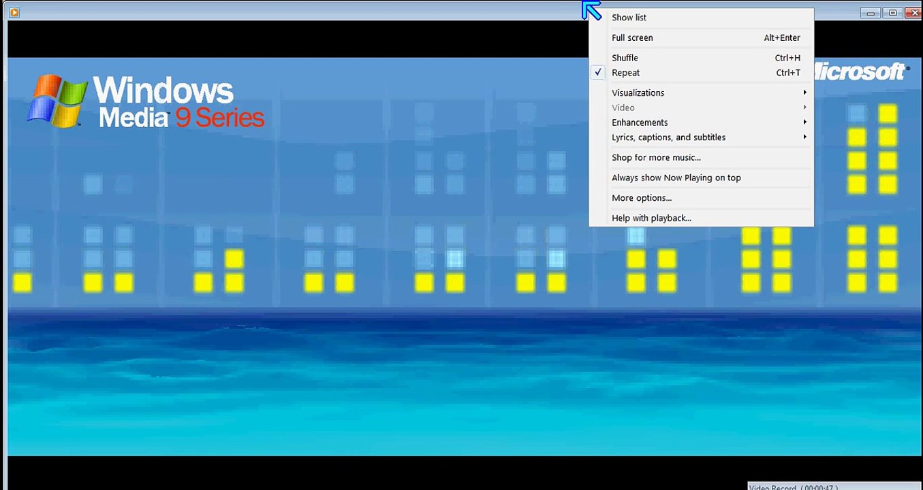Minimize the media player window
Screen dimensions: 923x490
point(870,13)
